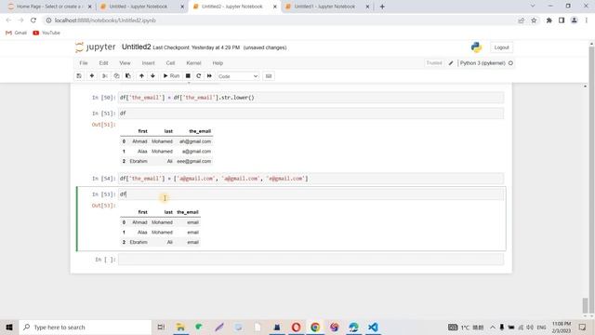Image resolution: width=595 pixels, height=335 pixels.
Task: Open the Kernel menu
Action: (193, 63)
